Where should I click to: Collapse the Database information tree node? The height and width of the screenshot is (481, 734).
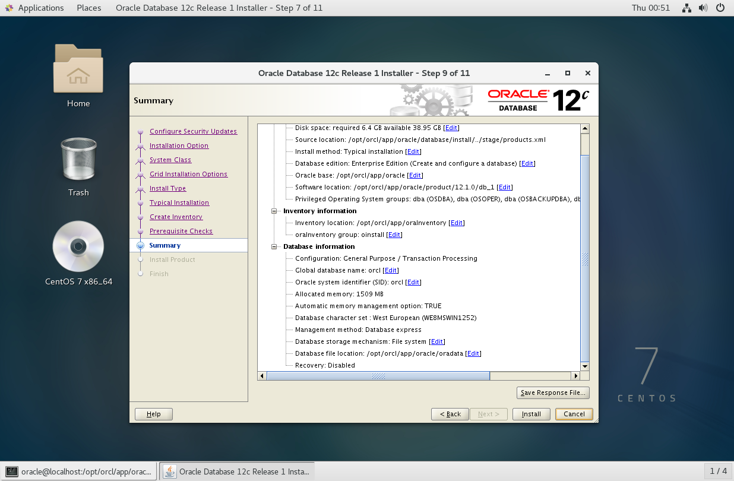(274, 246)
